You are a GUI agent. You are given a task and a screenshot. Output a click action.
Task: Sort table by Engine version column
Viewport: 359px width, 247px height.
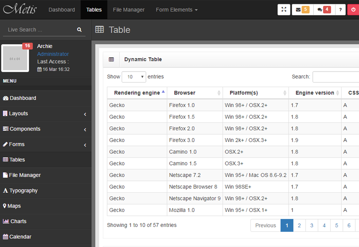tap(315, 93)
